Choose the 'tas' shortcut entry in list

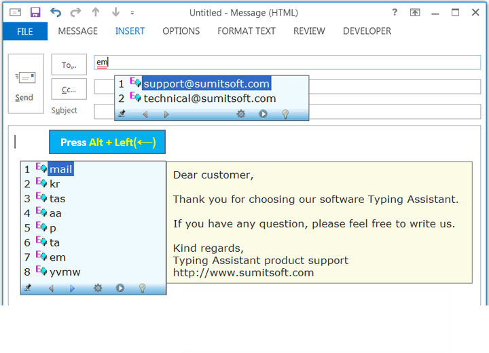pos(57,198)
